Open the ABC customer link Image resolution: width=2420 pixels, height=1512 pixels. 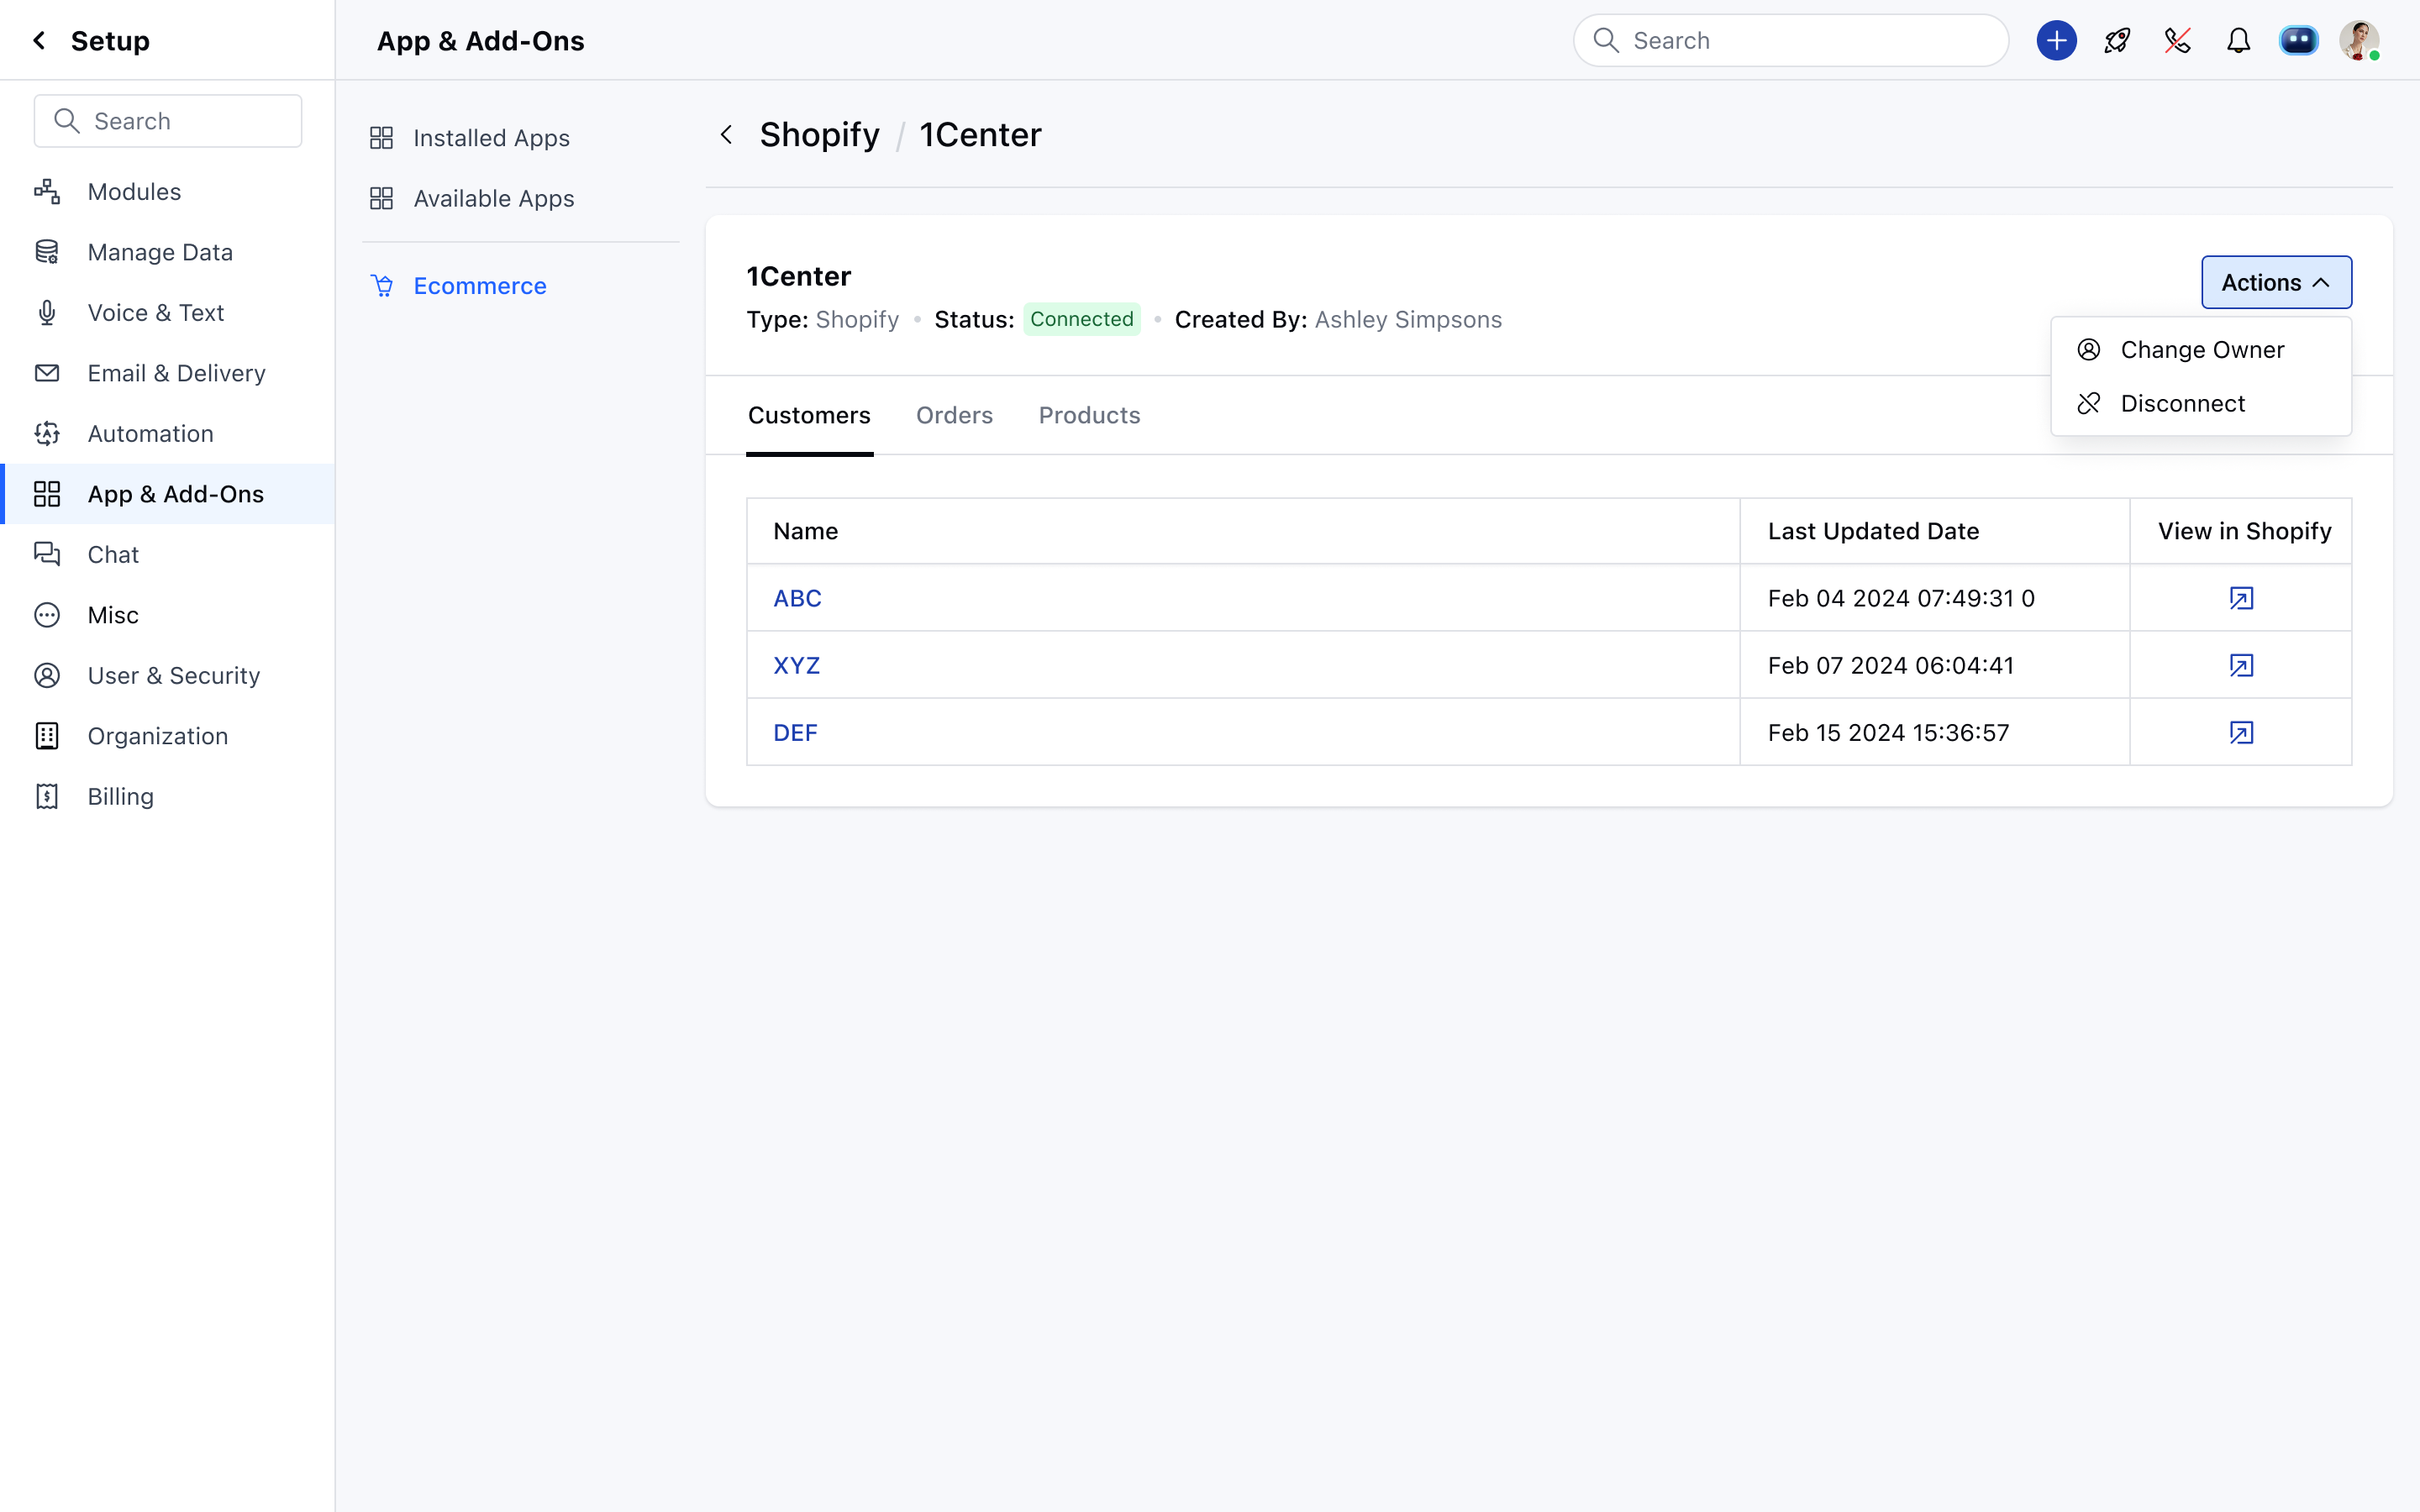[x=797, y=598]
